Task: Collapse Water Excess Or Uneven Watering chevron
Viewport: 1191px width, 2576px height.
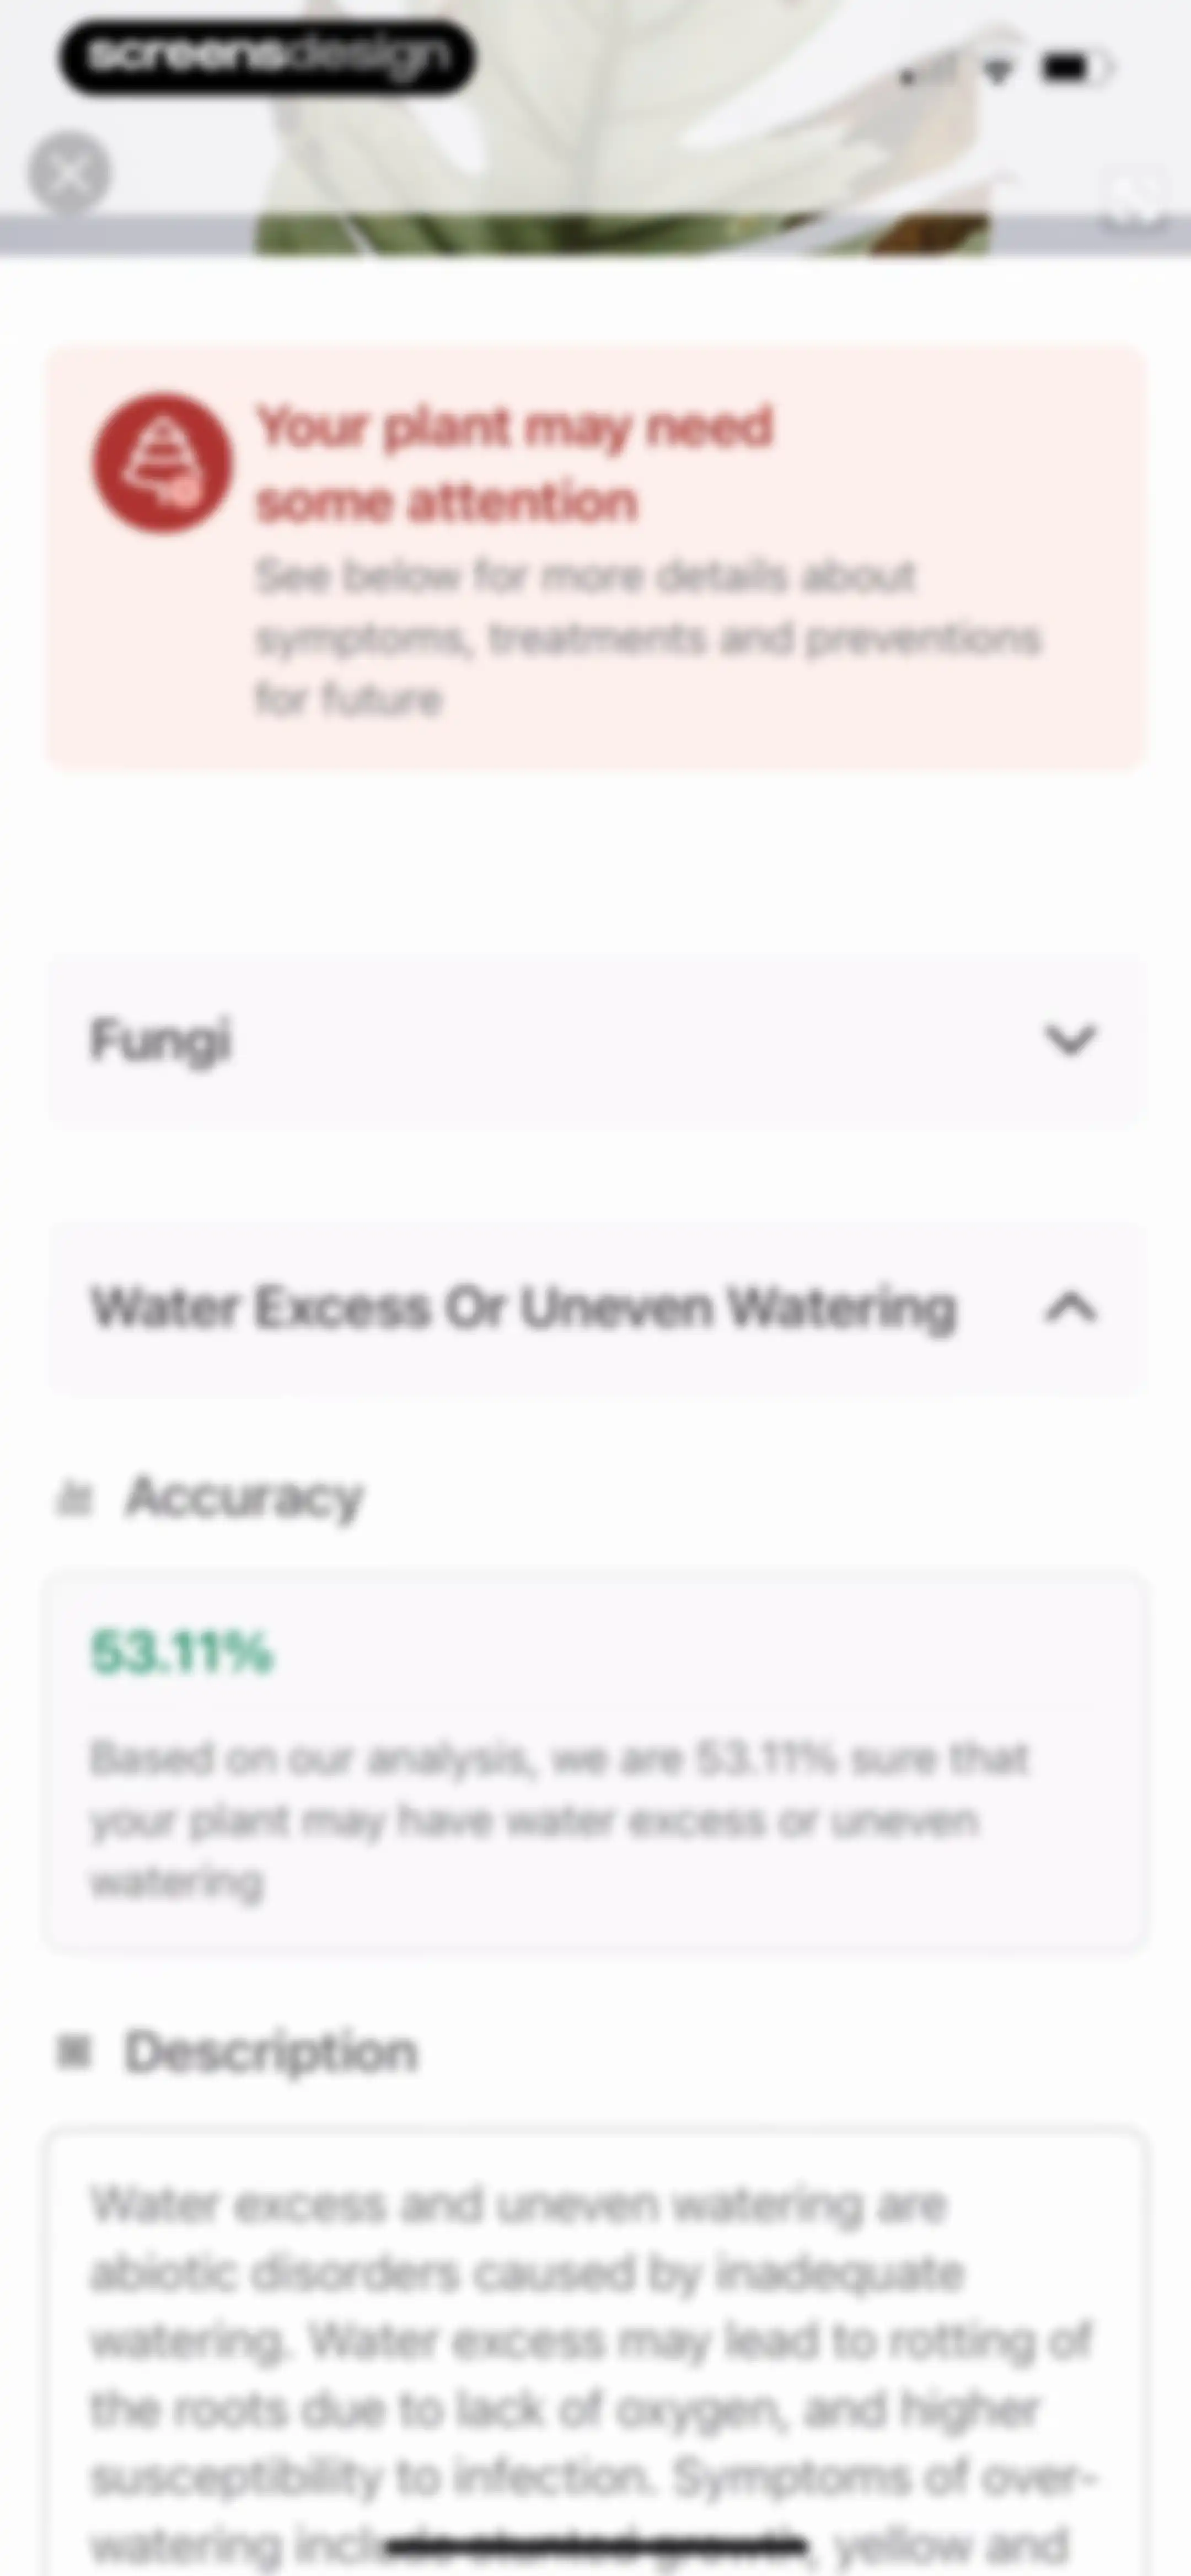Action: [1071, 1308]
